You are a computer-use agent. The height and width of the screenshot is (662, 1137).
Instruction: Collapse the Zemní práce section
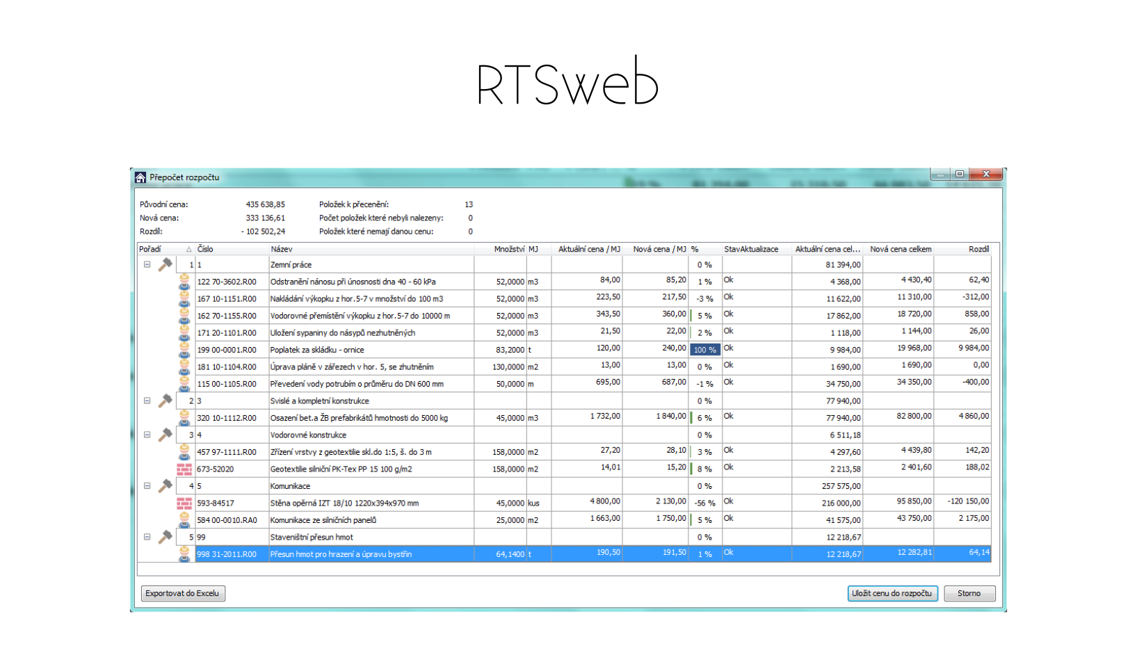[147, 264]
